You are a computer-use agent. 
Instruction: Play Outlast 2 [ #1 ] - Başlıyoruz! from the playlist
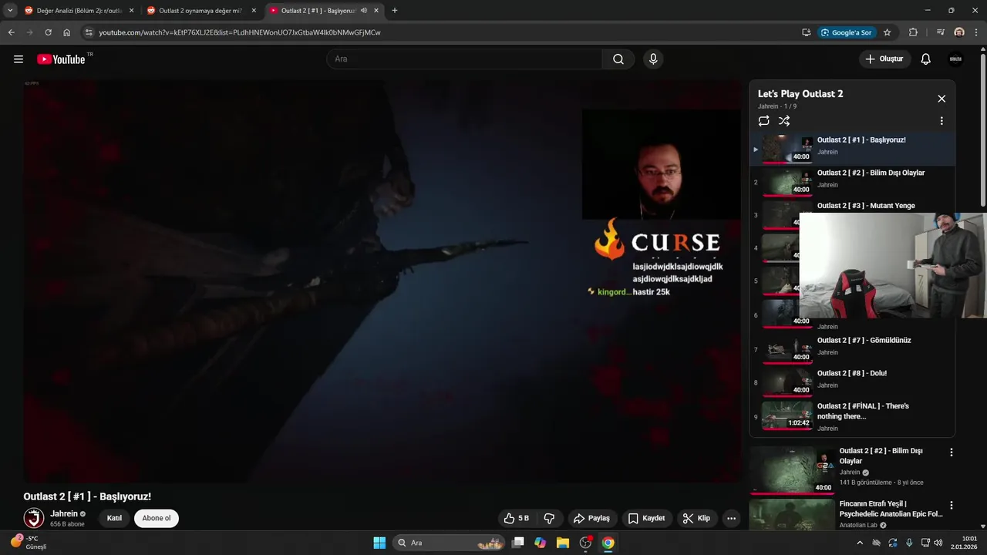[x=852, y=149]
